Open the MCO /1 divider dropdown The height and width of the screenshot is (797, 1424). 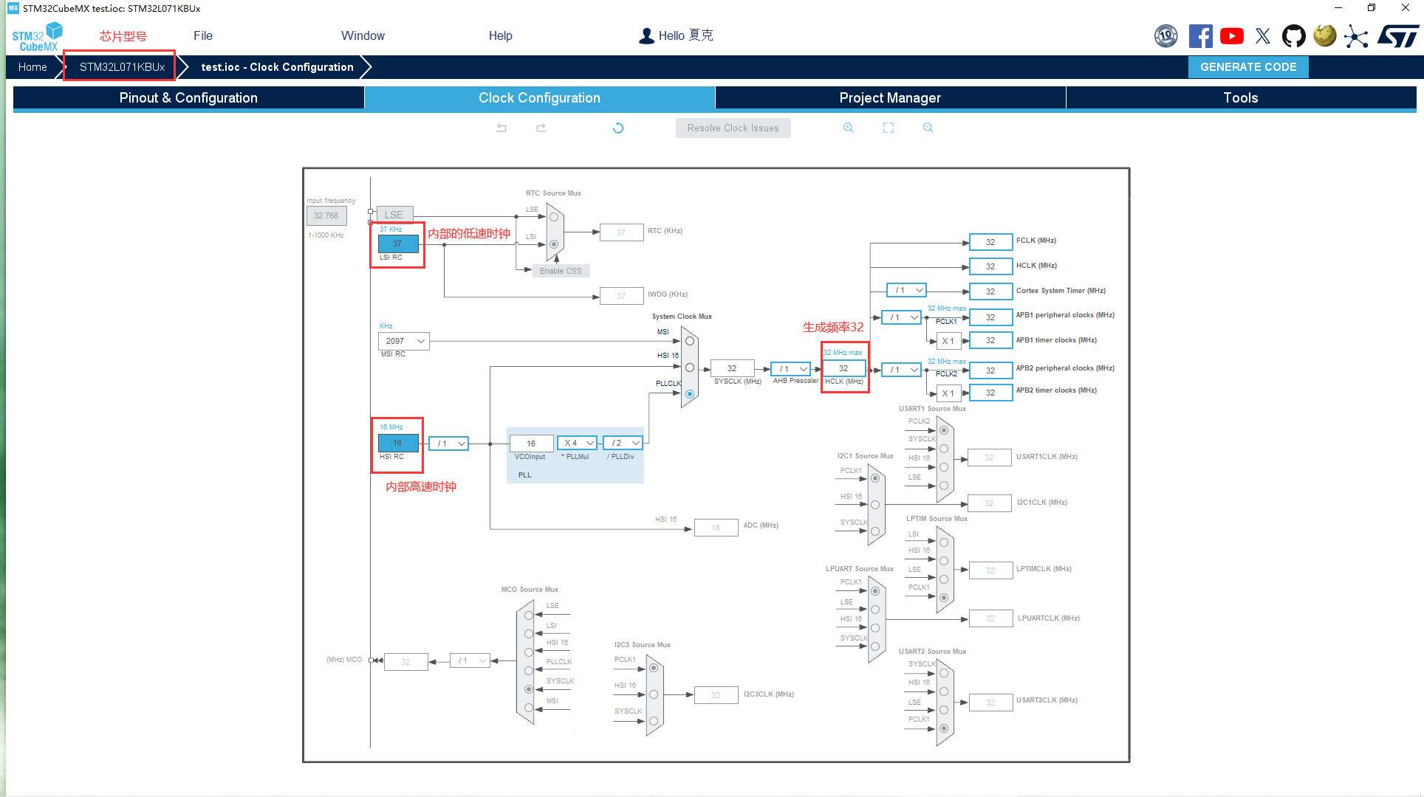(470, 660)
